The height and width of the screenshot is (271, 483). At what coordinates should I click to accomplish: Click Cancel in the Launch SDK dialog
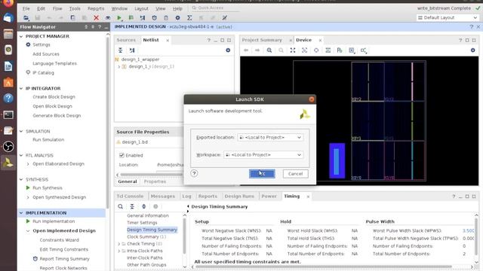(295, 174)
